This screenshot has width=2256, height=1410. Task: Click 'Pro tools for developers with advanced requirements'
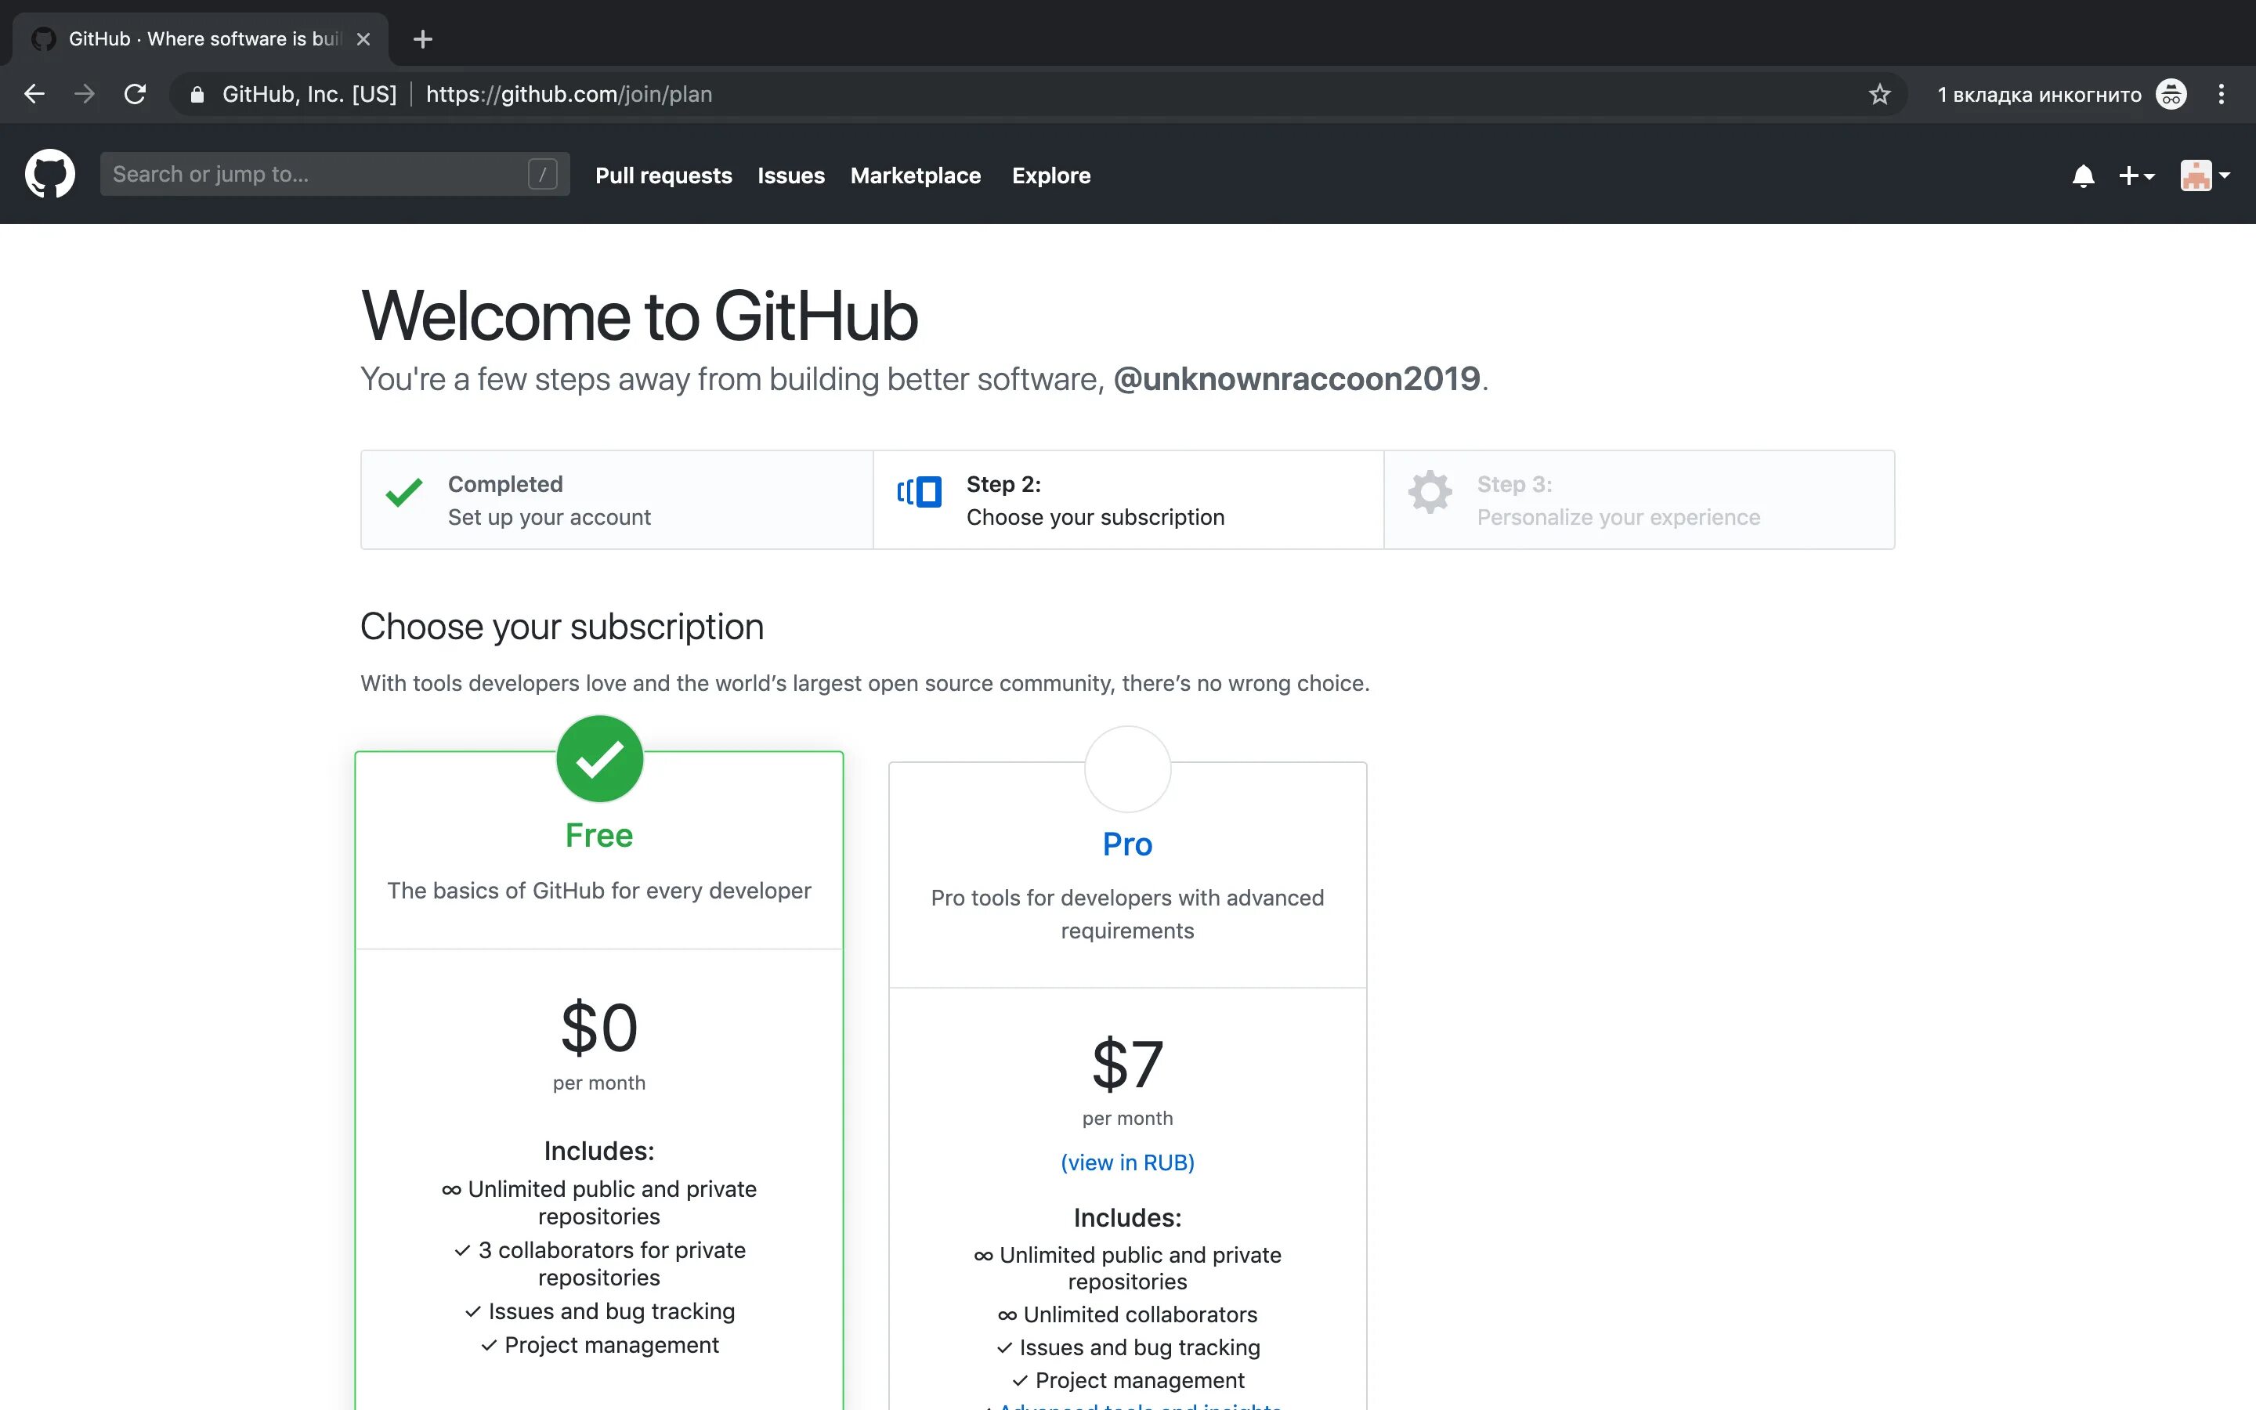coord(1127,914)
